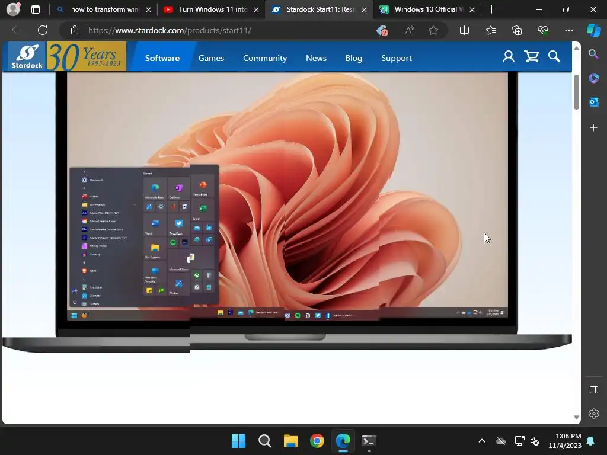The image size is (607, 455).
Task: Open the 30 Years anniversary banner
Action: tap(87, 56)
